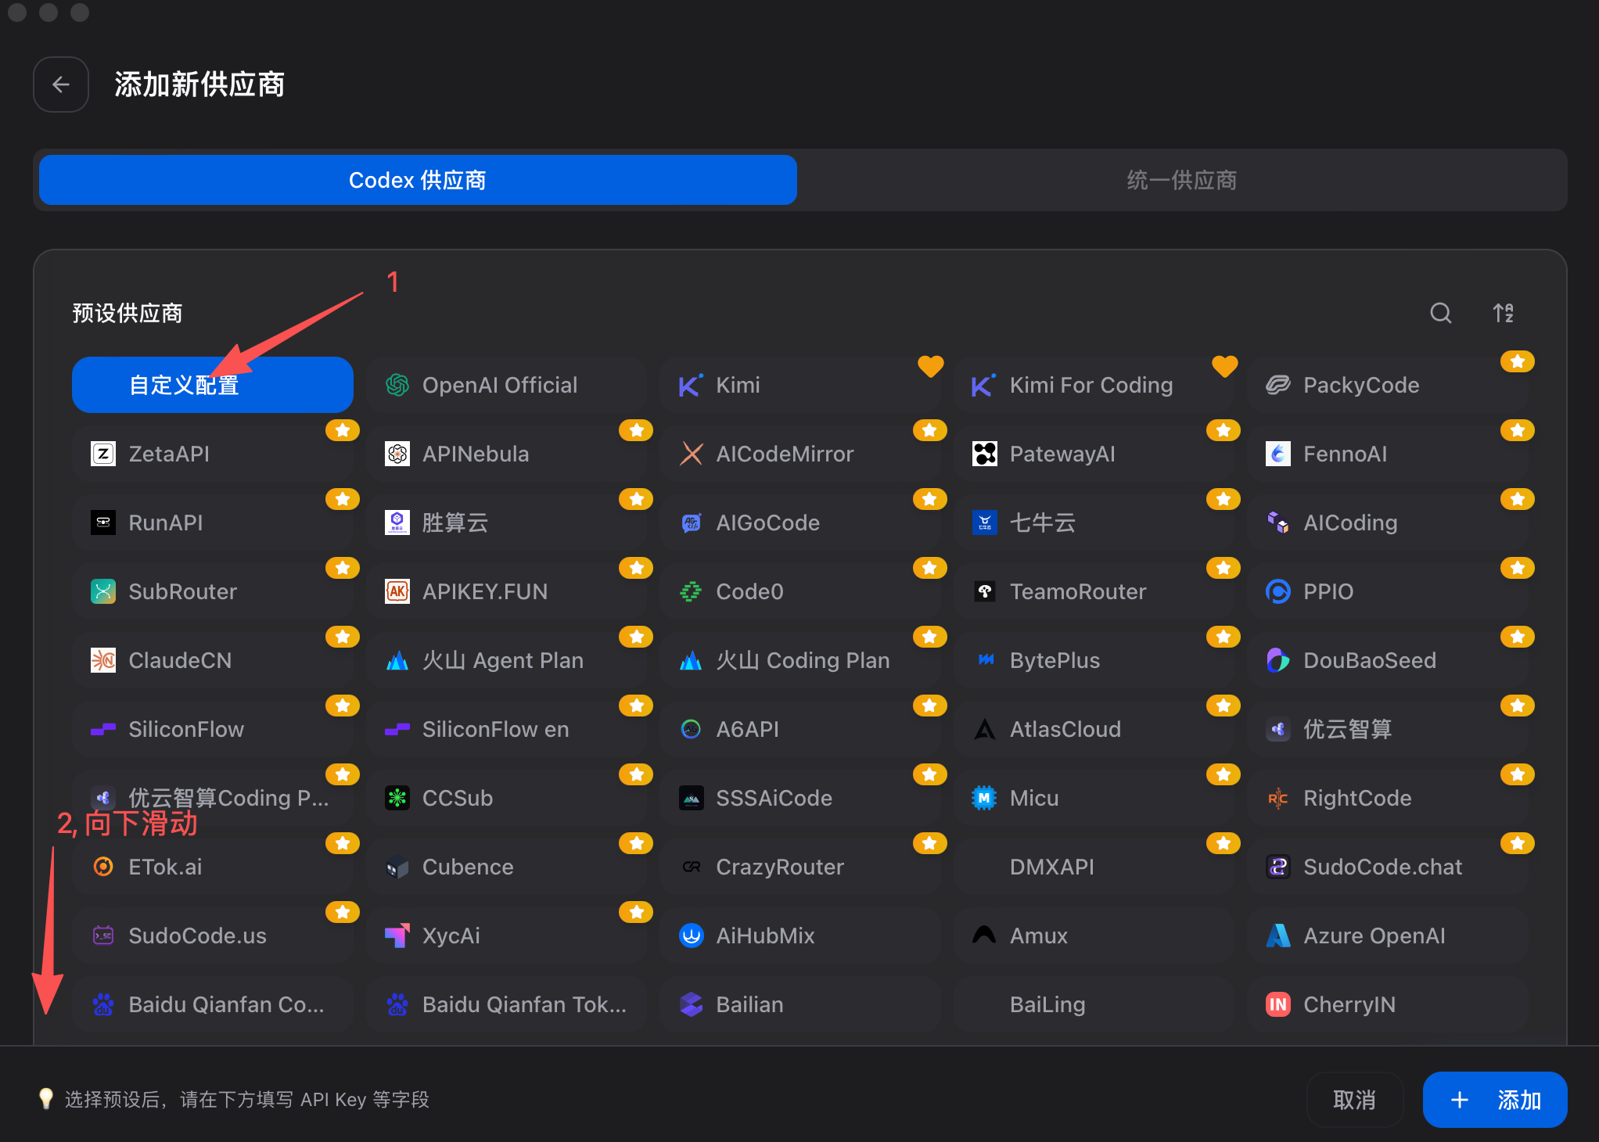Choose CrazyRouter preset
The width and height of the screenshot is (1599, 1142).
tap(800, 867)
